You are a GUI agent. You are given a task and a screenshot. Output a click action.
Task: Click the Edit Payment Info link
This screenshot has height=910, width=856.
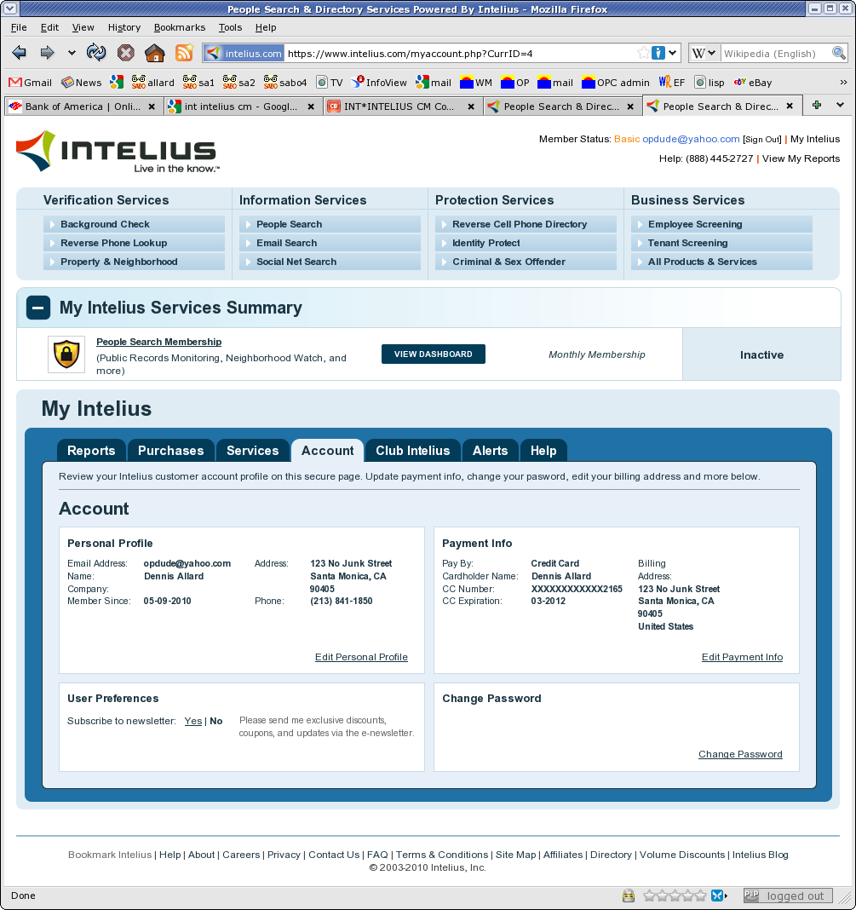click(742, 657)
